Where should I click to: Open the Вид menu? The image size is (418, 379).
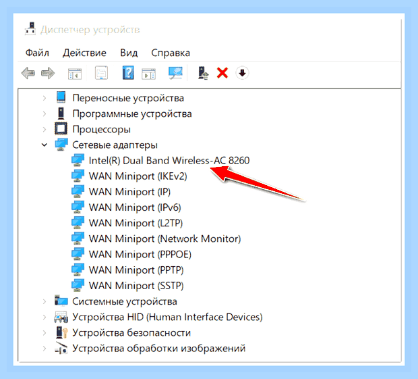click(129, 53)
